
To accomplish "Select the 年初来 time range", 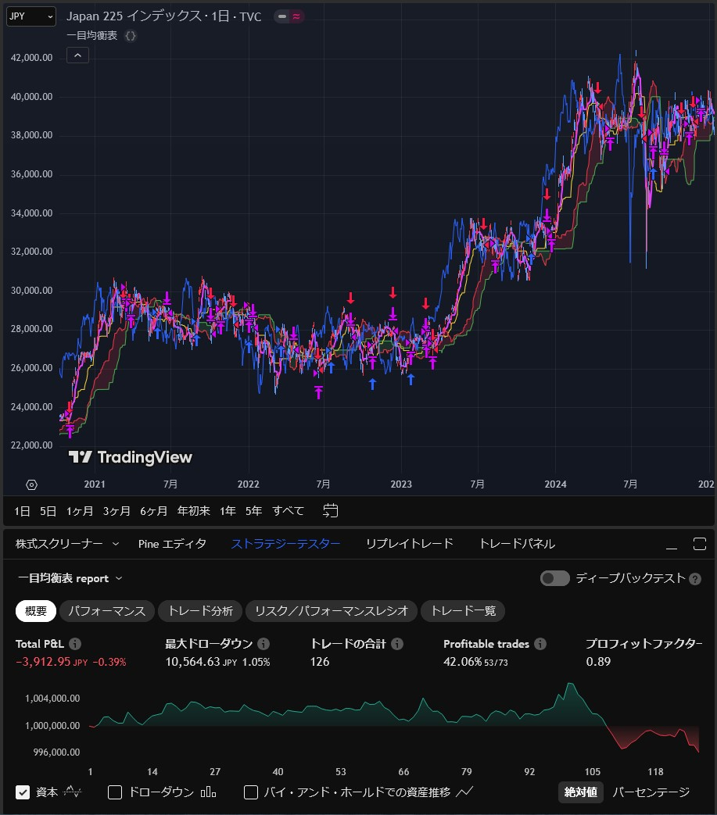I will [x=193, y=511].
